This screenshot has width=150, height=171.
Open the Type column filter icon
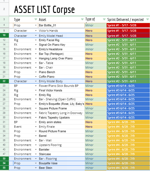click(x=36, y=20)
